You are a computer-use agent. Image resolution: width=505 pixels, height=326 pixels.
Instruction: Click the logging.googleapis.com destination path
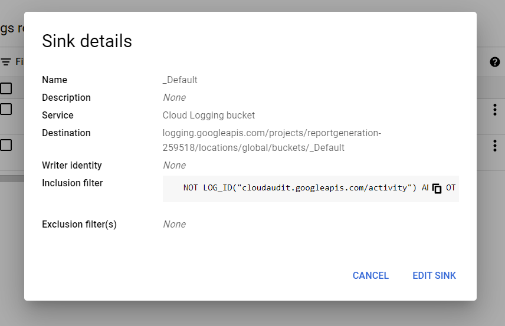271,140
